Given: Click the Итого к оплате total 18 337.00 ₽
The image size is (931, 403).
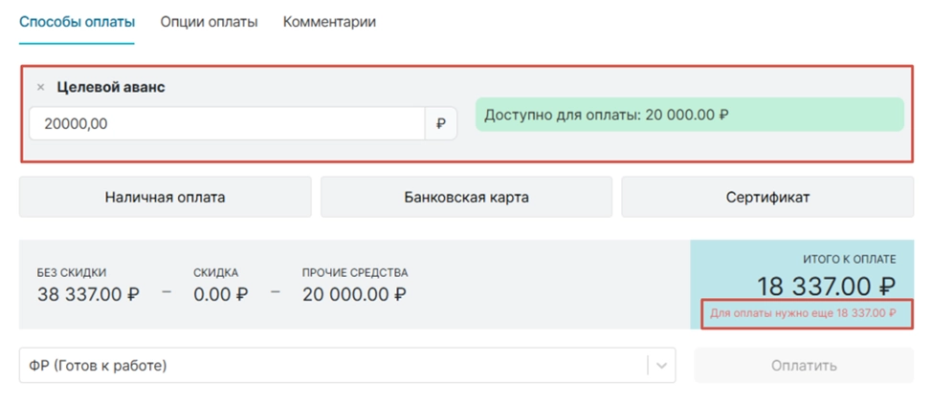Looking at the screenshot, I should (826, 286).
